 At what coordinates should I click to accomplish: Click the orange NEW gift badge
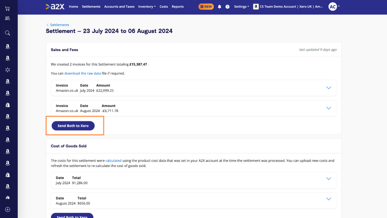pos(206,6)
